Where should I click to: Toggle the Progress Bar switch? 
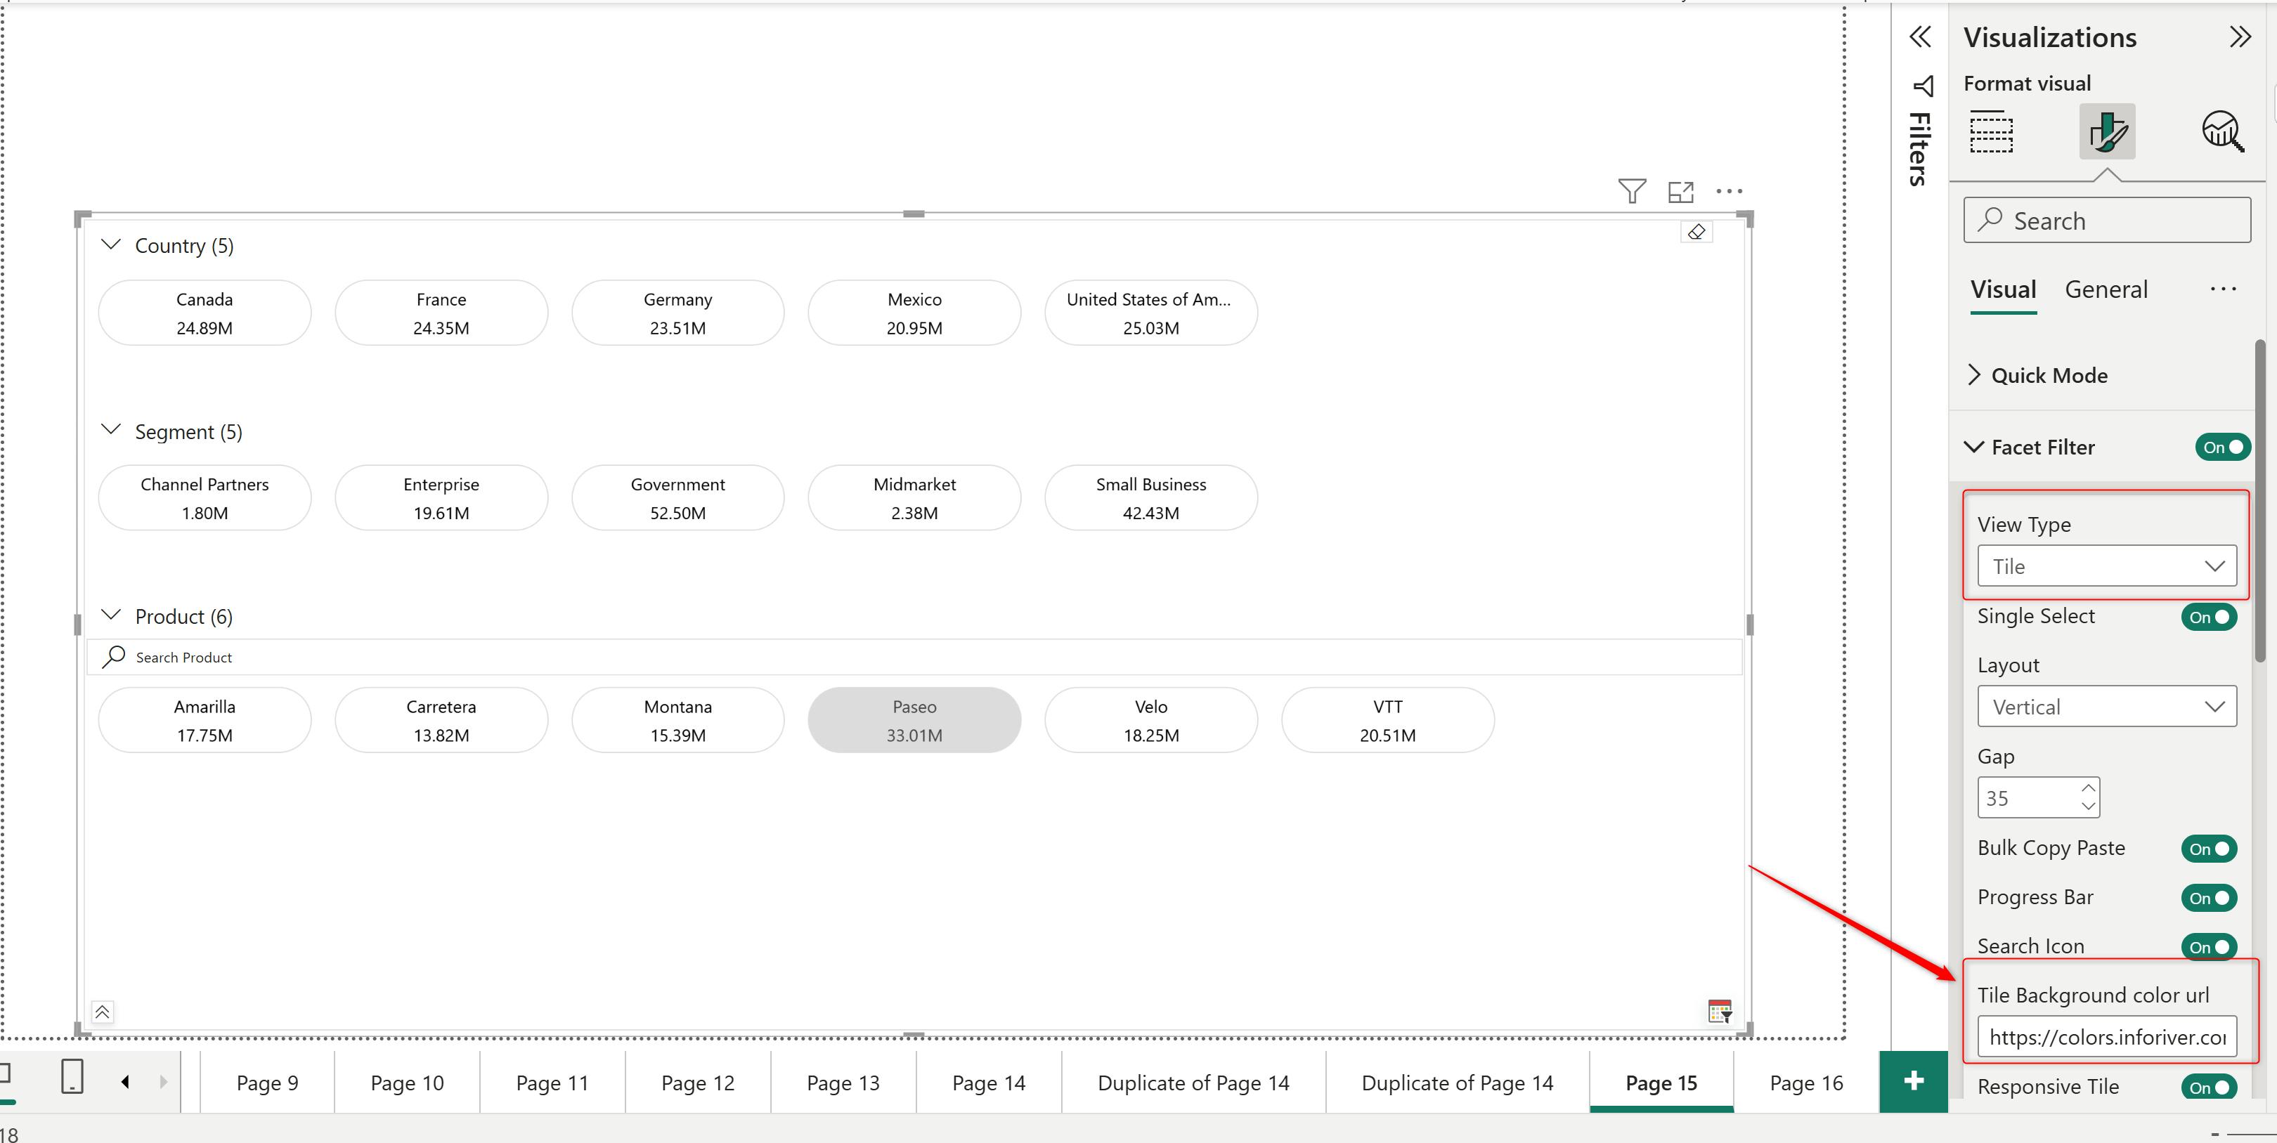pyautogui.click(x=2209, y=897)
